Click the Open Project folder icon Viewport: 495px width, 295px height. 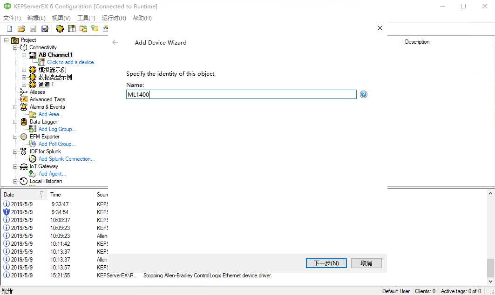[21, 29]
